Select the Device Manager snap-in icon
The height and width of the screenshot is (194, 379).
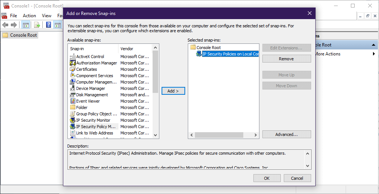(x=73, y=88)
